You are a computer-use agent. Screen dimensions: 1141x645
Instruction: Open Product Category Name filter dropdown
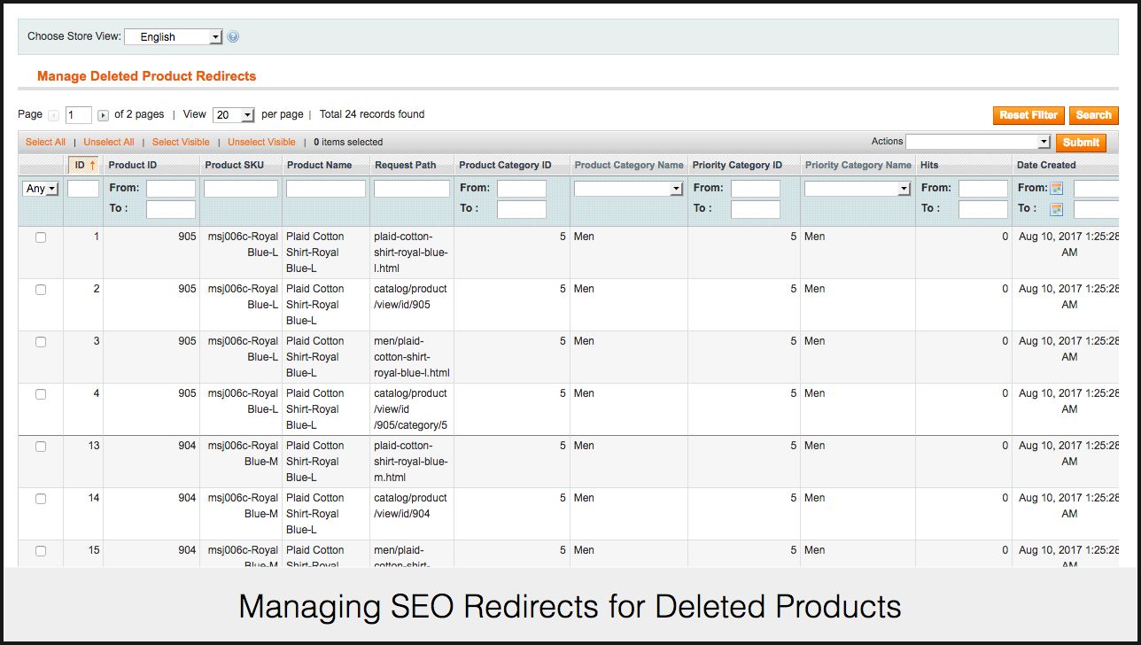[628, 189]
